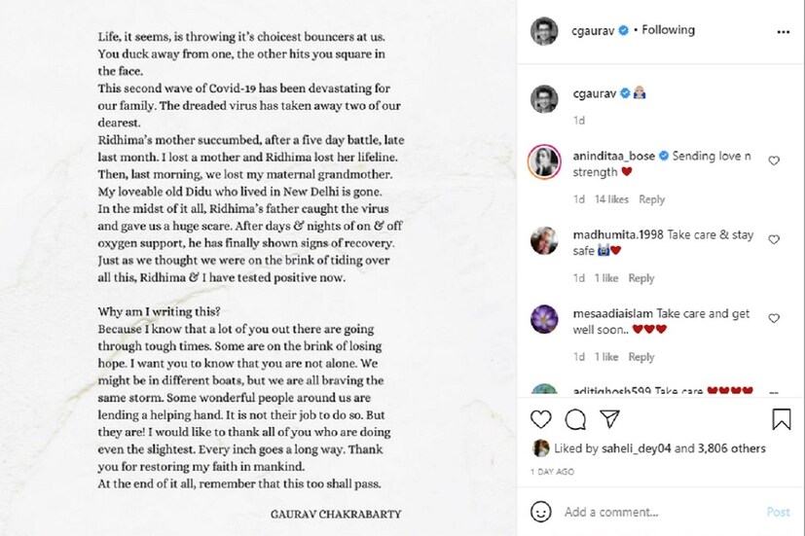805x536 pixels.
Task: Share the post with paper plane icon
Action: (609, 419)
